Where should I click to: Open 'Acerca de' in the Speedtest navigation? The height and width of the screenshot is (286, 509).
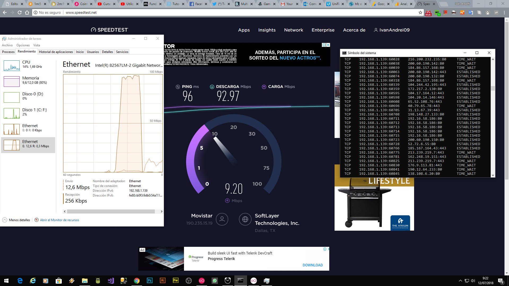(x=354, y=30)
